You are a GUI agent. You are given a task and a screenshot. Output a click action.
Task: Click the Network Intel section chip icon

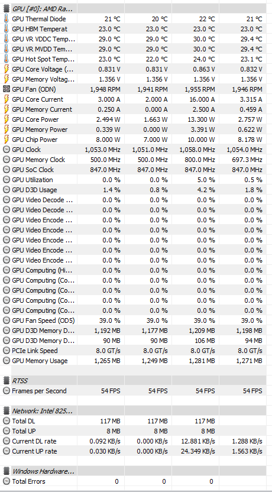click(7, 411)
